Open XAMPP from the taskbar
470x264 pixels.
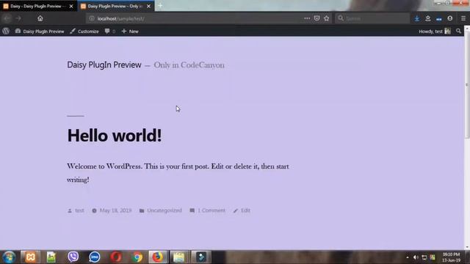pyautogui.click(x=30, y=257)
